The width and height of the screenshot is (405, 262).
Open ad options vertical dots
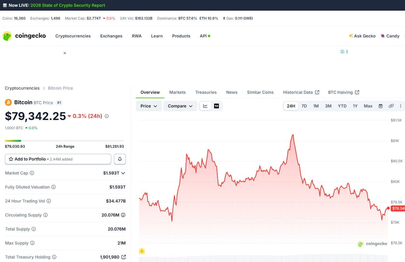pyautogui.click(x=347, y=52)
